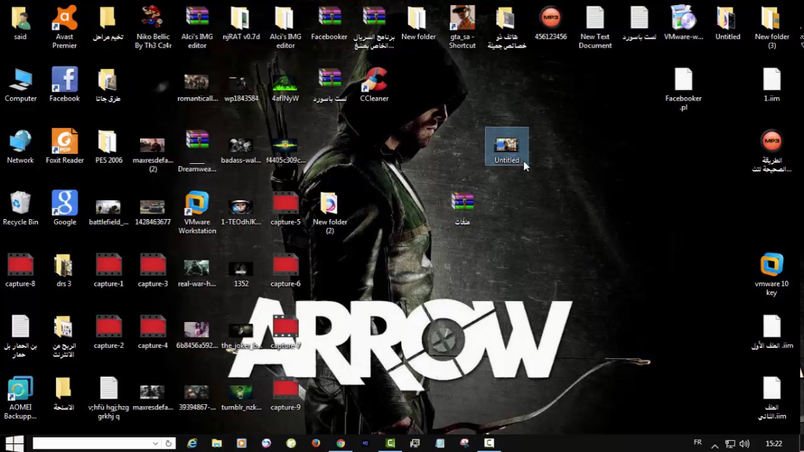Select the capture-1 video file
Viewport: 804px width, 452px height.
coord(109,271)
